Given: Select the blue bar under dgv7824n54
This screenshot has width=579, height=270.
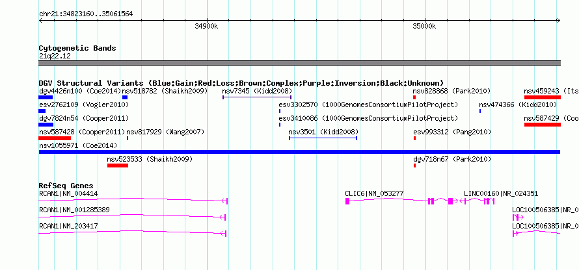Looking at the screenshot, I should point(46,125).
